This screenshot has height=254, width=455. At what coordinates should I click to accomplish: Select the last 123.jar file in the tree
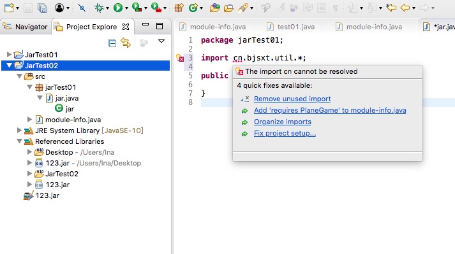click(47, 195)
